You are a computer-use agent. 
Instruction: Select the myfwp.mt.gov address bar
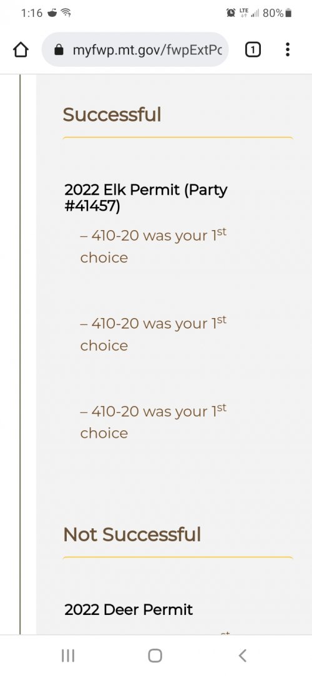(x=135, y=50)
